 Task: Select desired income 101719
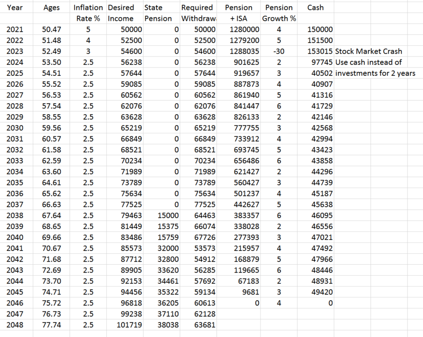125,325
